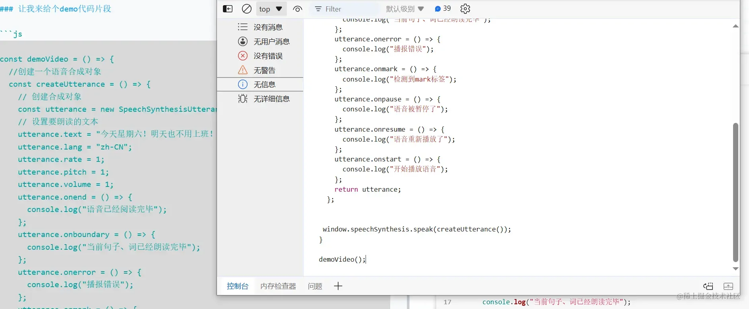Click the utterance.onend editor line
749x309 pixels.
(75, 197)
